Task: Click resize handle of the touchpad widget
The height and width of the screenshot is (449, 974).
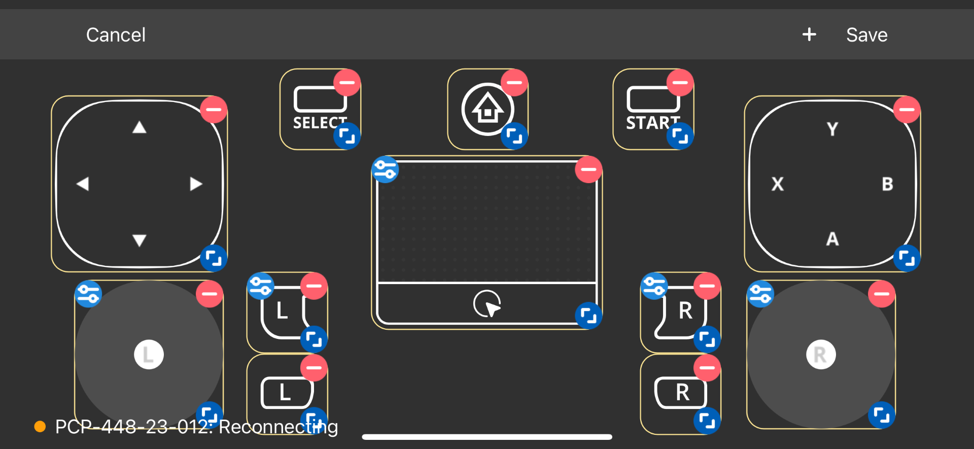Action: [588, 316]
